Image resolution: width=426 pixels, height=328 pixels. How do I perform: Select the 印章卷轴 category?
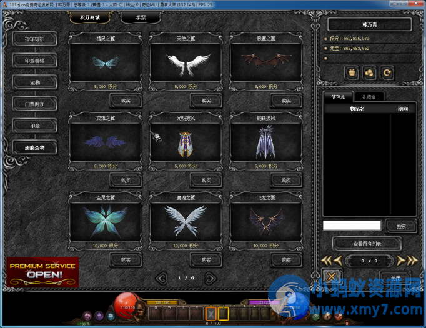[35, 61]
